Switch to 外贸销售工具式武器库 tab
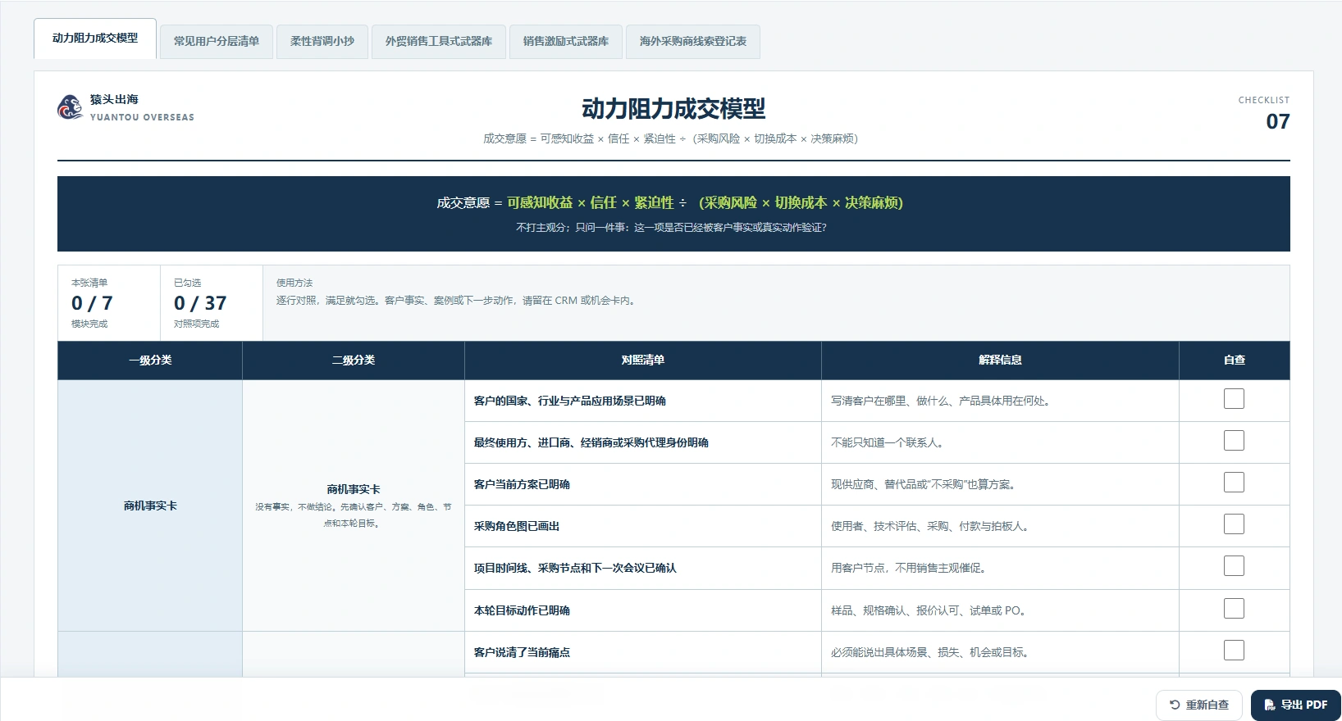The height and width of the screenshot is (721, 1342). [439, 42]
